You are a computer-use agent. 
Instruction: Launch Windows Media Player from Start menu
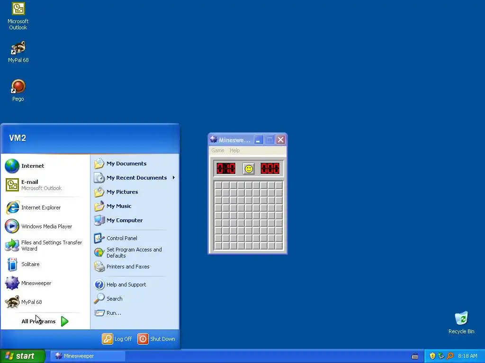click(x=45, y=226)
